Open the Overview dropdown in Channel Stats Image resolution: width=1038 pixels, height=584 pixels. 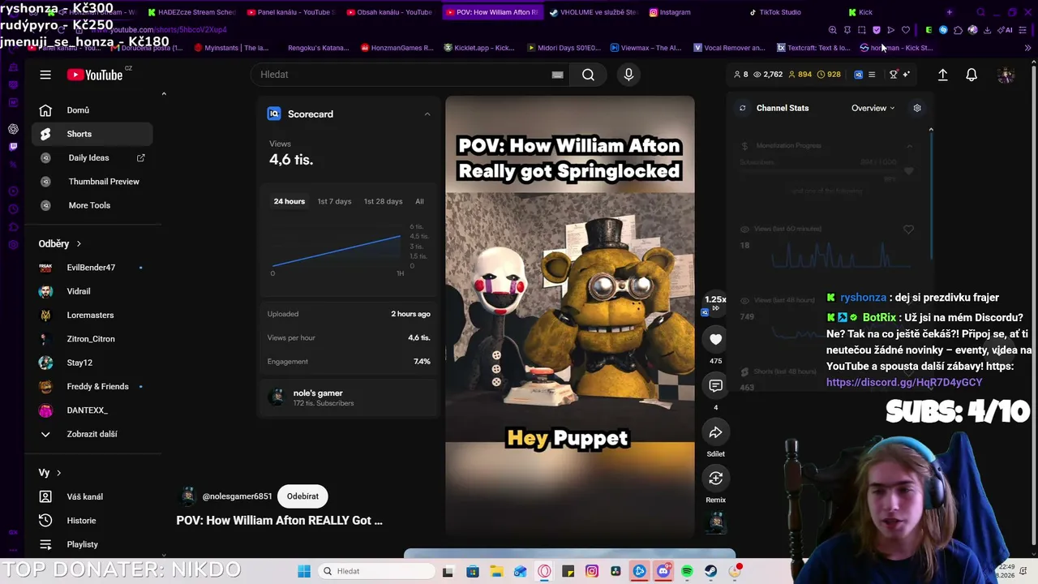[873, 108]
